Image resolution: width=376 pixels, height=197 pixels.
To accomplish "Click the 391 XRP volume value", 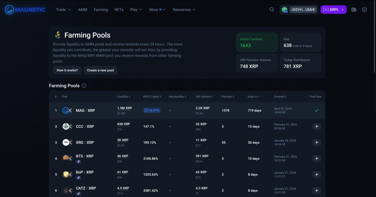I will (202, 156).
